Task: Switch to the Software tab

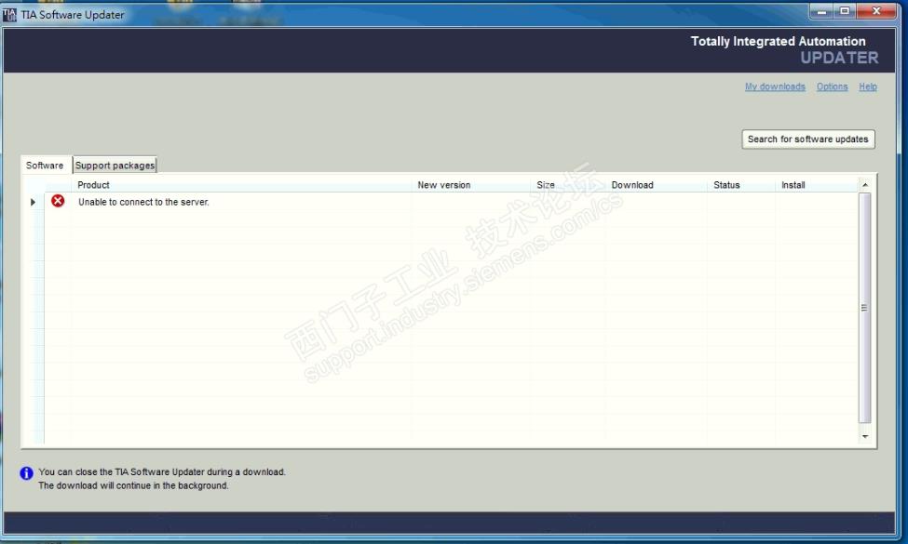Action: [x=45, y=166]
